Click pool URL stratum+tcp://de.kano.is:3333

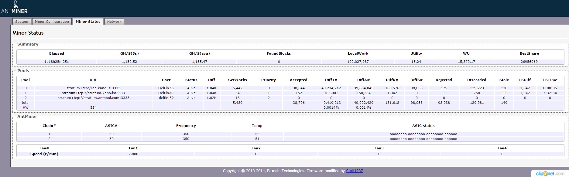[x=94, y=88]
